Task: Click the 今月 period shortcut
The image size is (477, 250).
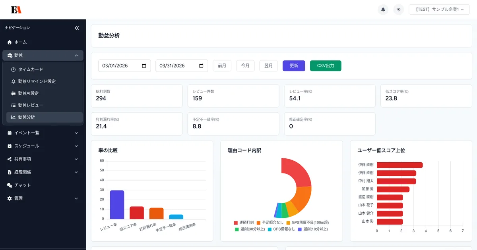Action: [245, 65]
